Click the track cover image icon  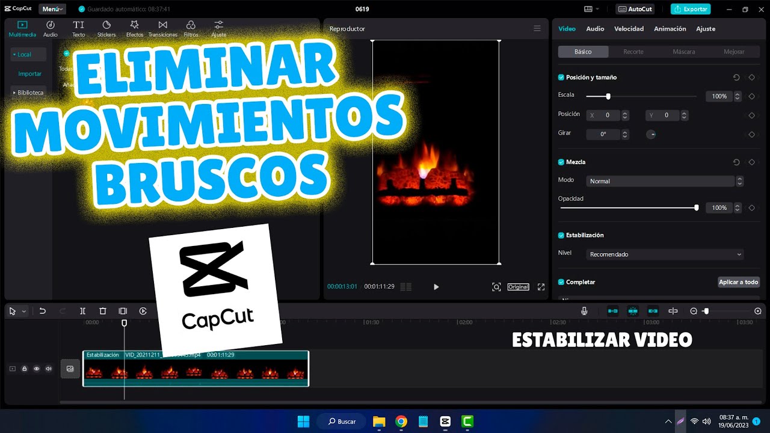click(70, 369)
